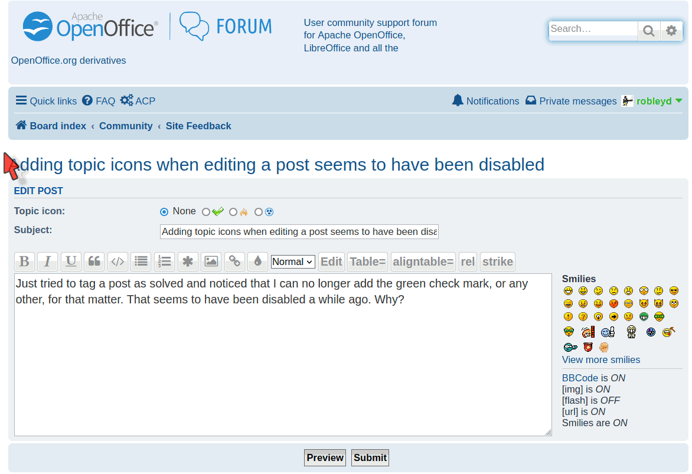Insert image tag button
The height and width of the screenshot is (474, 692).
(211, 261)
